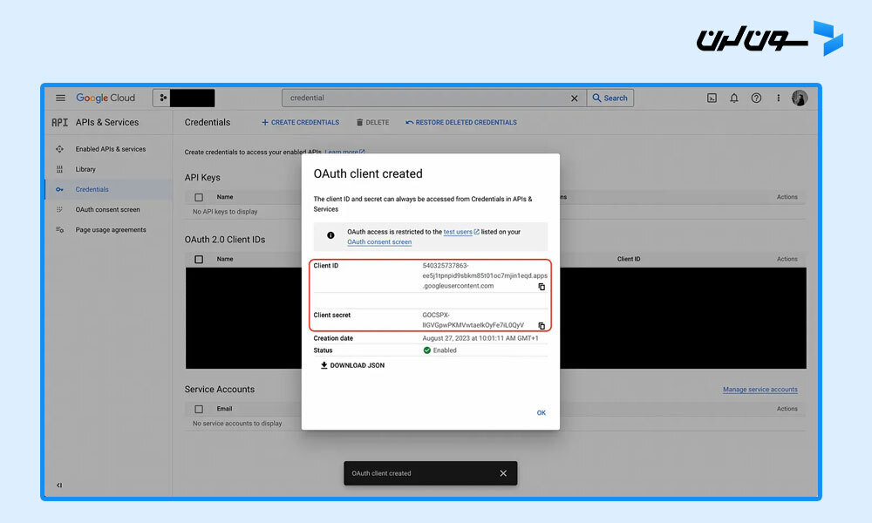
Task: Open Manage service accounts link
Action: 760,390
